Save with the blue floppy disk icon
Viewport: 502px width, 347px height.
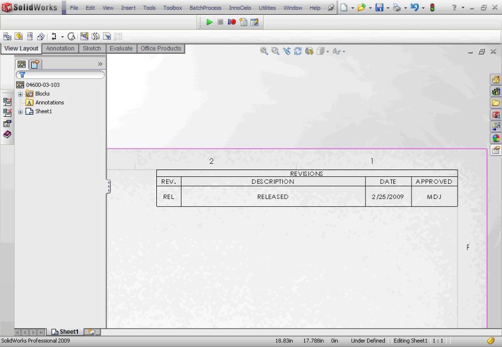tap(380, 7)
